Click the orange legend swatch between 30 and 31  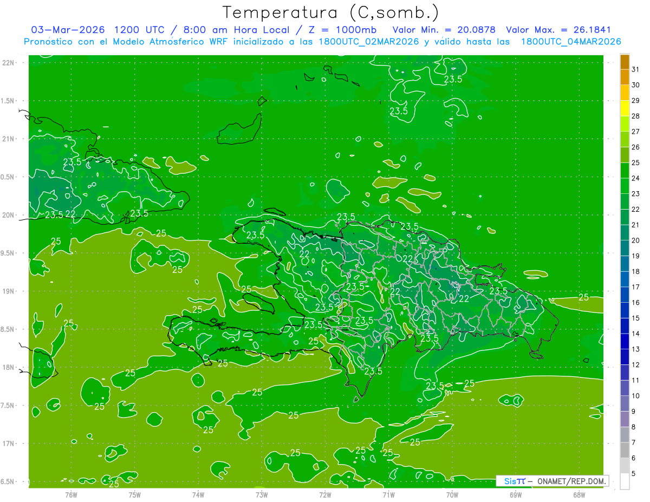625,77
